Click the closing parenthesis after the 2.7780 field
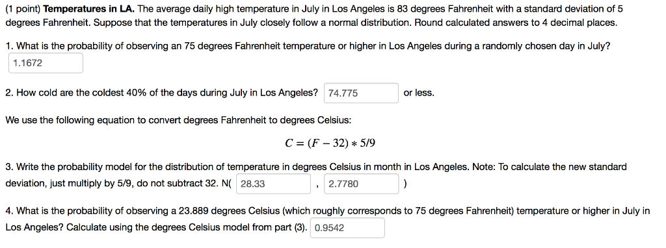This screenshot has width=666, height=248. (x=406, y=184)
